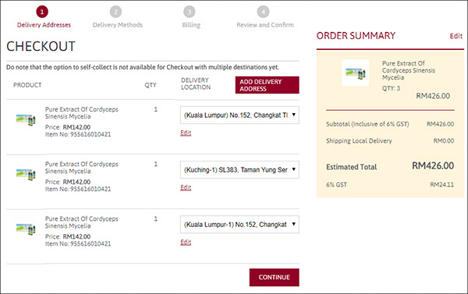Viewport: 468px width, 294px height.
Task: Click the Add Delivery Address button
Action: coord(267,85)
